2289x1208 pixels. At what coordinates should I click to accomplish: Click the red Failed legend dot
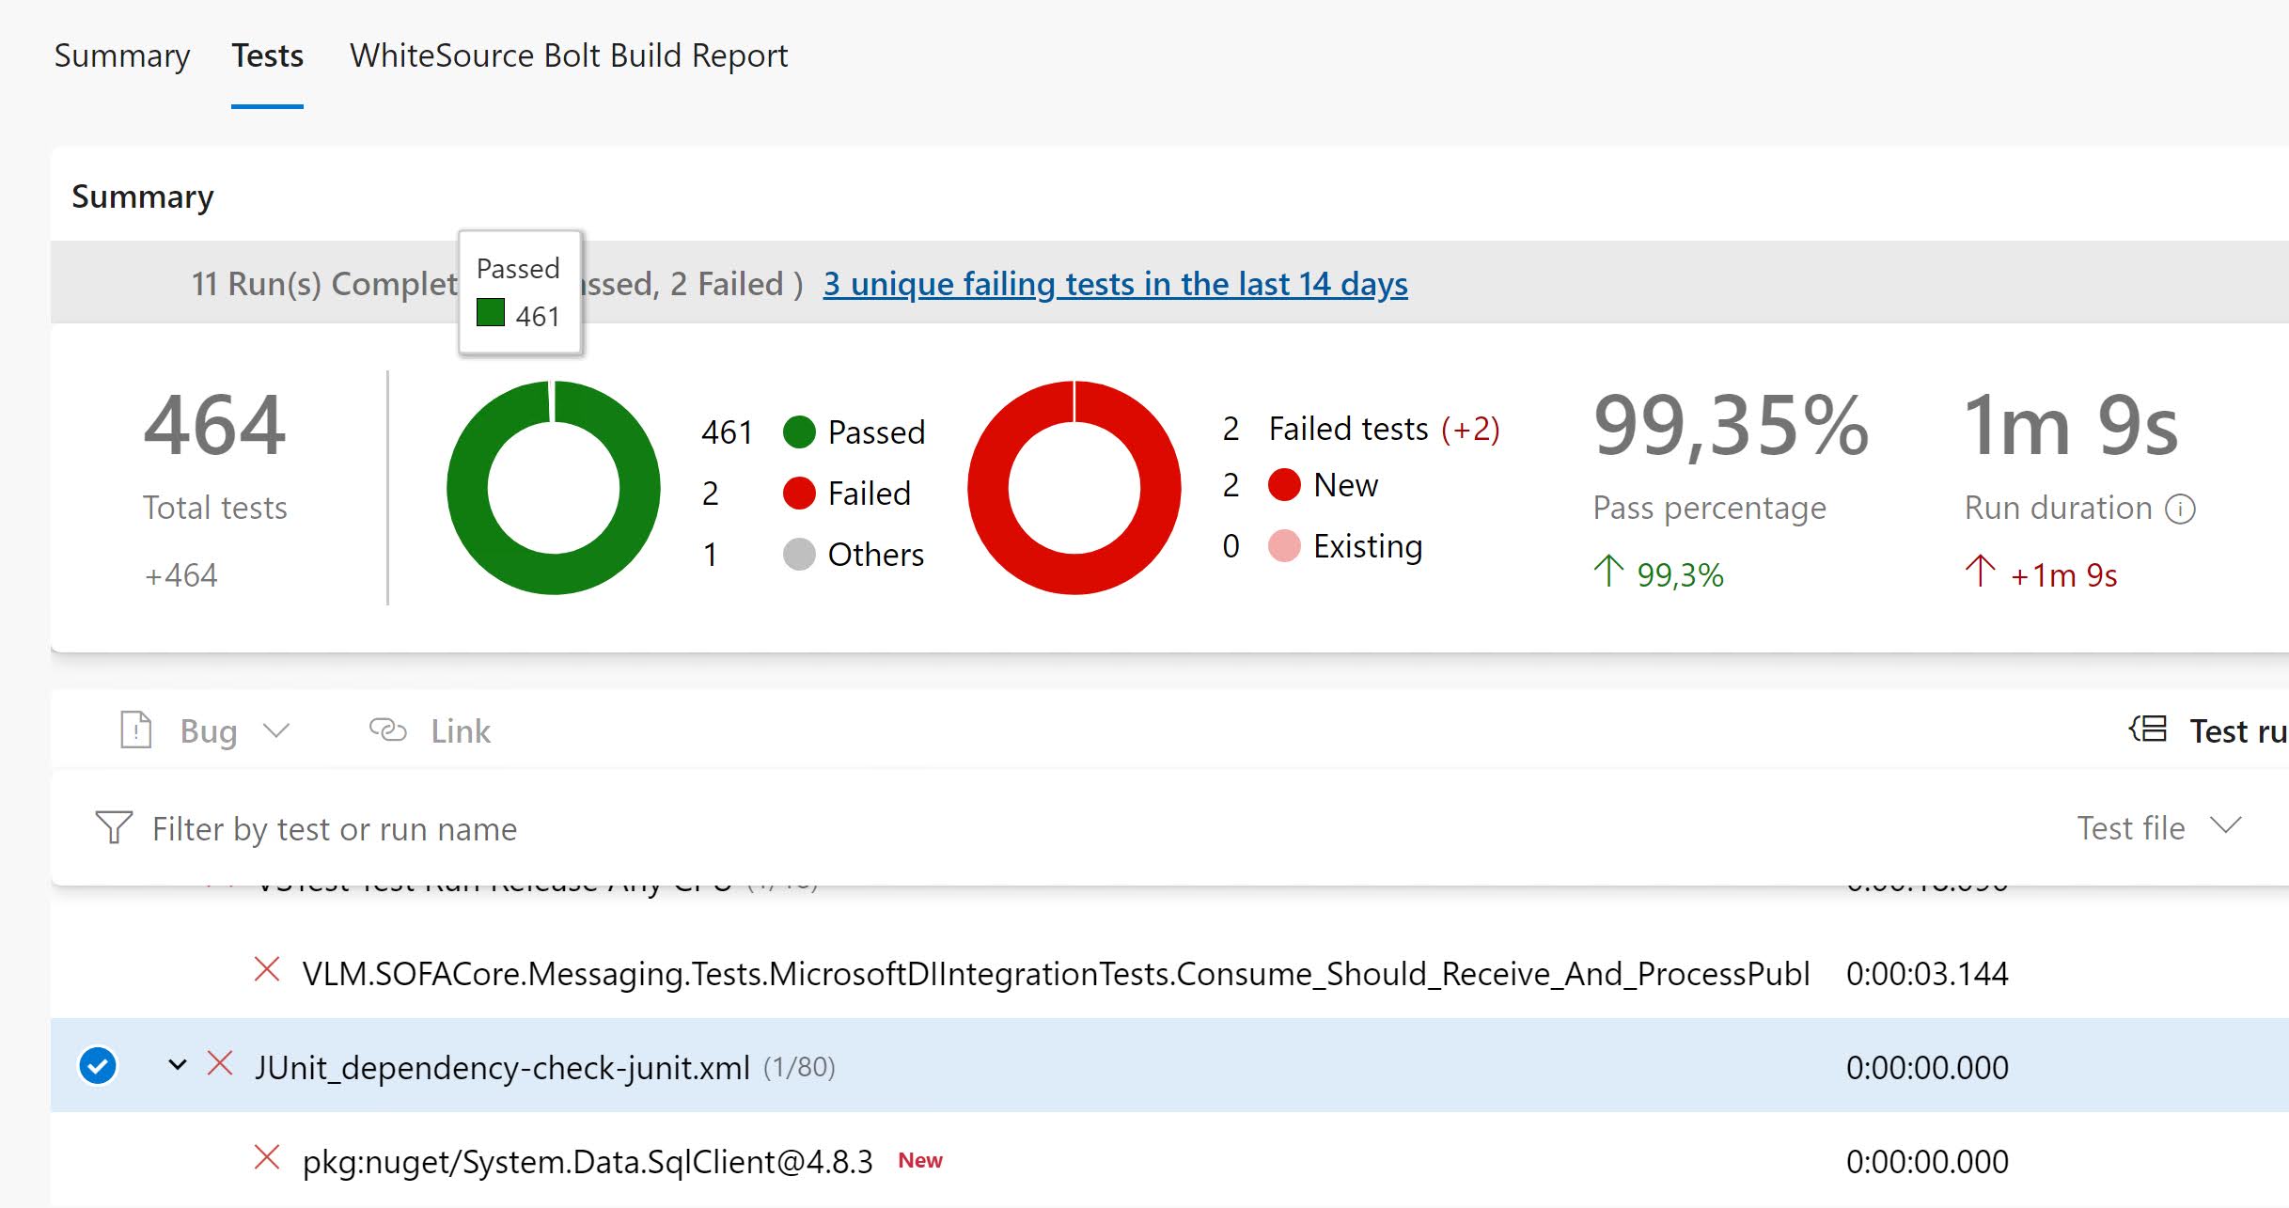(799, 494)
